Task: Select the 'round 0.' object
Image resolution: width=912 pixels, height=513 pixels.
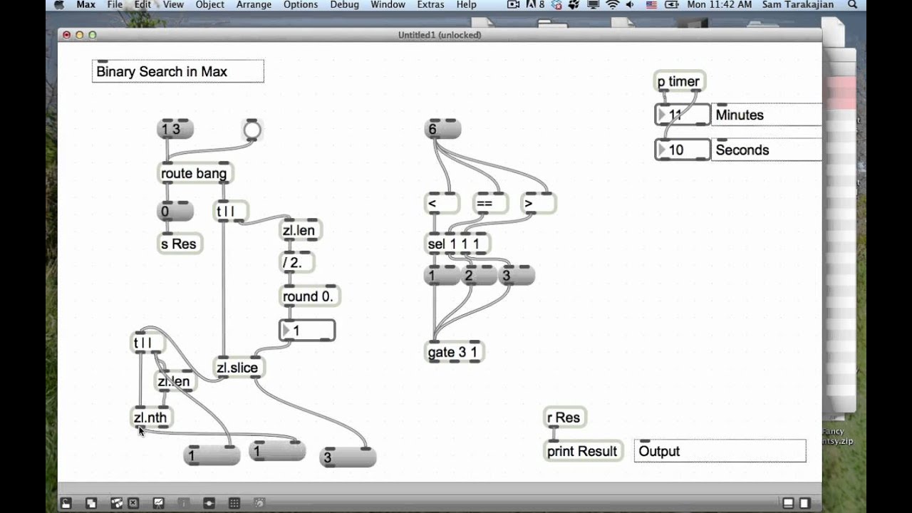Action: [309, 296]
